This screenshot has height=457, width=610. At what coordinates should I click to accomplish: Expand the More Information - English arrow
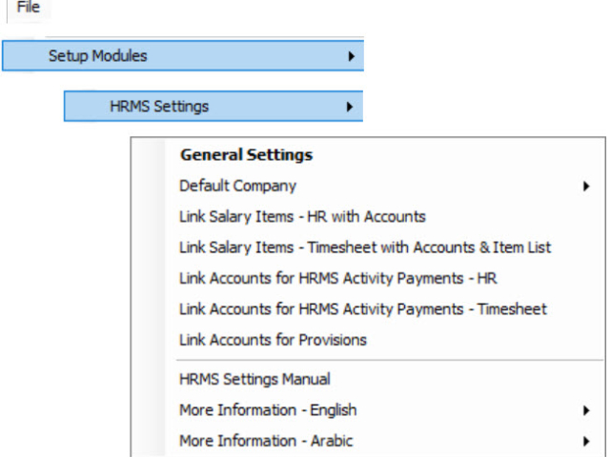pos(586,410)
